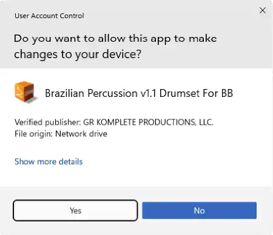The image size is (273, 235).
Task: Click the GR KOMPLETE PRODUCTIONS, LLC. publisher name
Action: (149, 122)
